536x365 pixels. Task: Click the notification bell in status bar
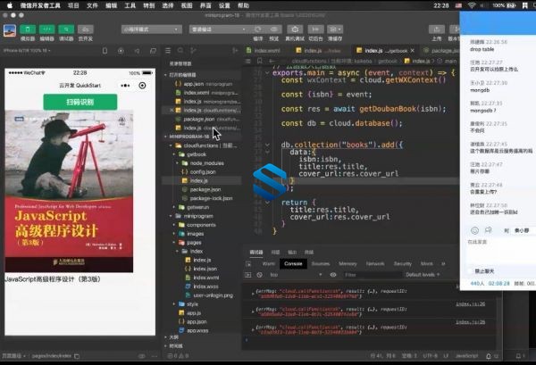pos(489,356)
